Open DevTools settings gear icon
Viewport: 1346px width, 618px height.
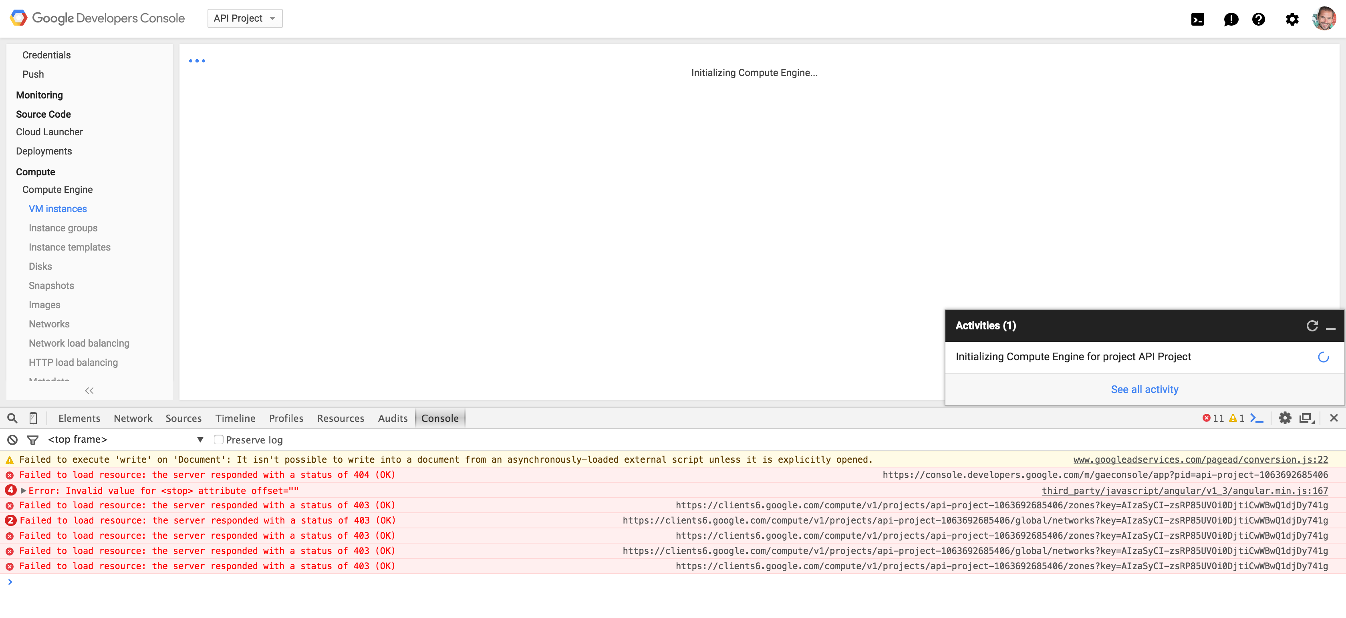[1285, 418]
